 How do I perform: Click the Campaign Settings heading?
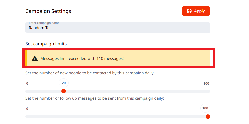(48, 11)
